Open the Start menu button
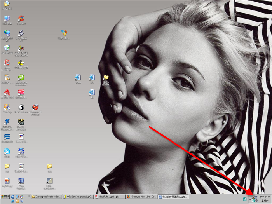This screenshot has width=272, height=204. coord(5,197)
